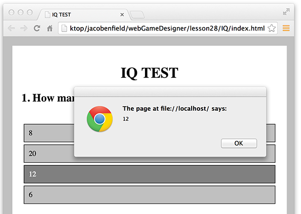Click the alert dialog title bar
Viewport: 301px width, 214px height.
click(x=170, y=91)
